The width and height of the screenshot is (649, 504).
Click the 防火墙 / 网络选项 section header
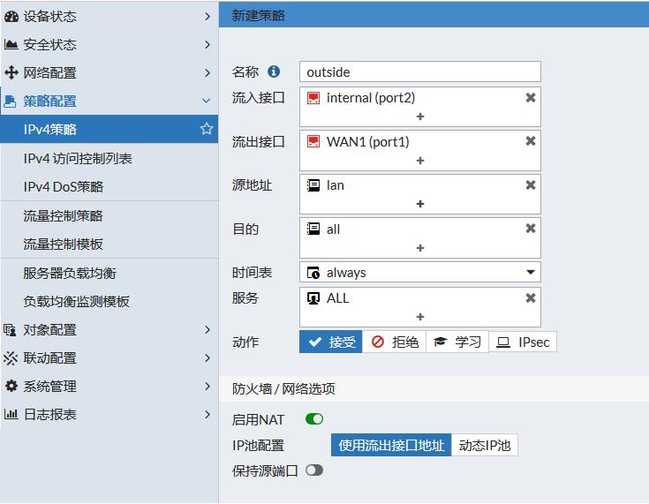pyautogui.click(x=434, y=389)
